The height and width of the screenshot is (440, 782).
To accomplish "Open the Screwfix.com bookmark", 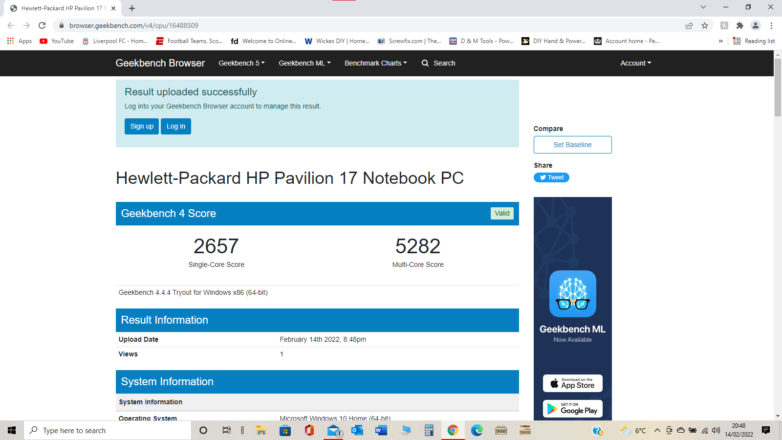I will coord(409,41).
